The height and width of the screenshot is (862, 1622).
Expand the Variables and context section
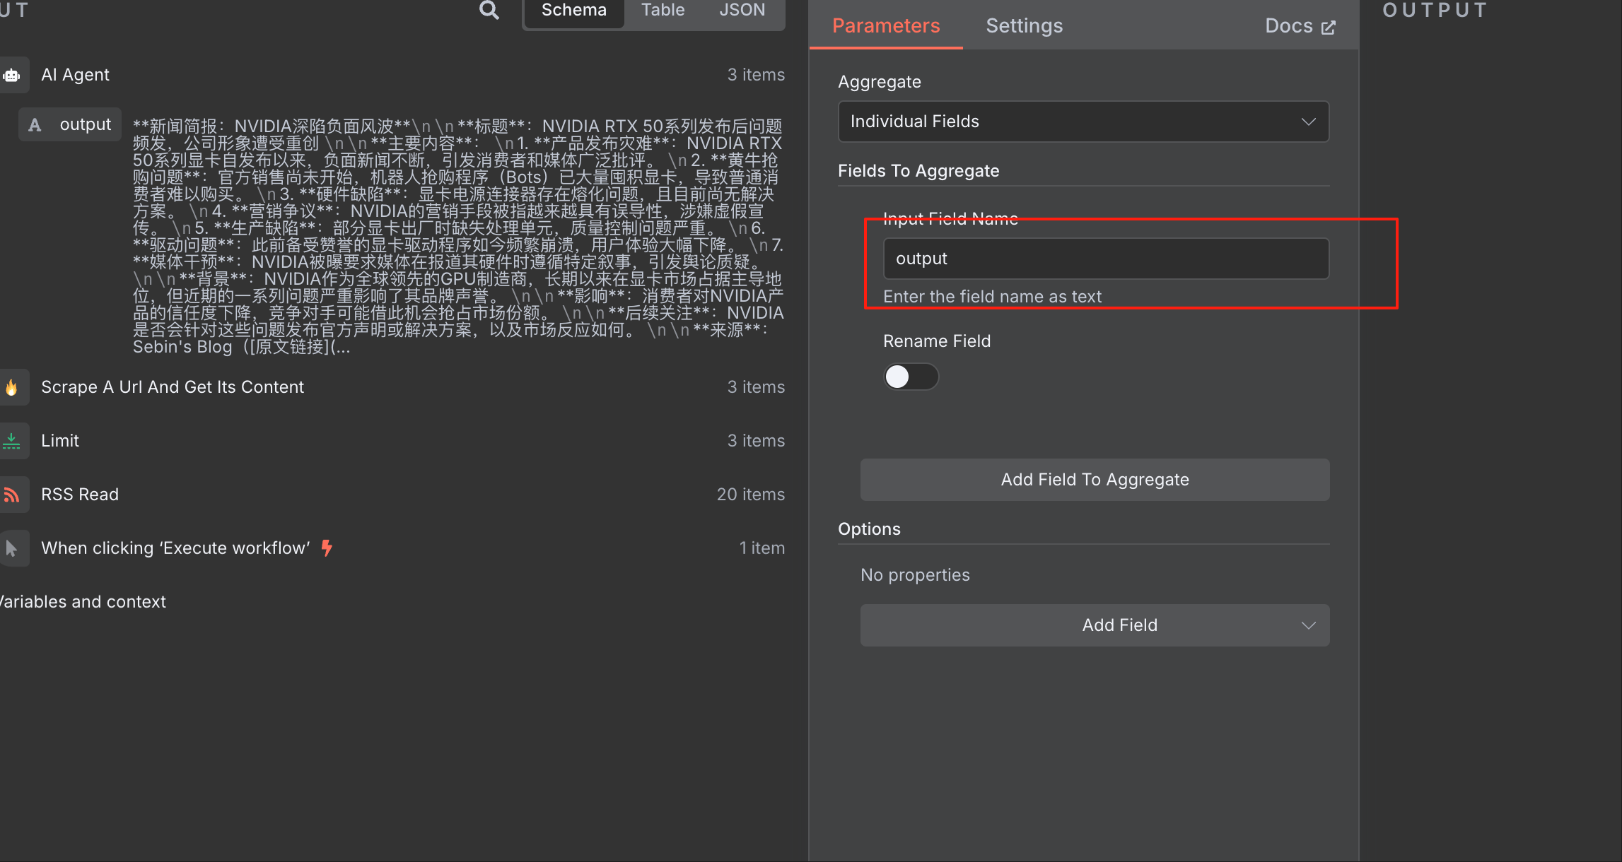[83, 602]
